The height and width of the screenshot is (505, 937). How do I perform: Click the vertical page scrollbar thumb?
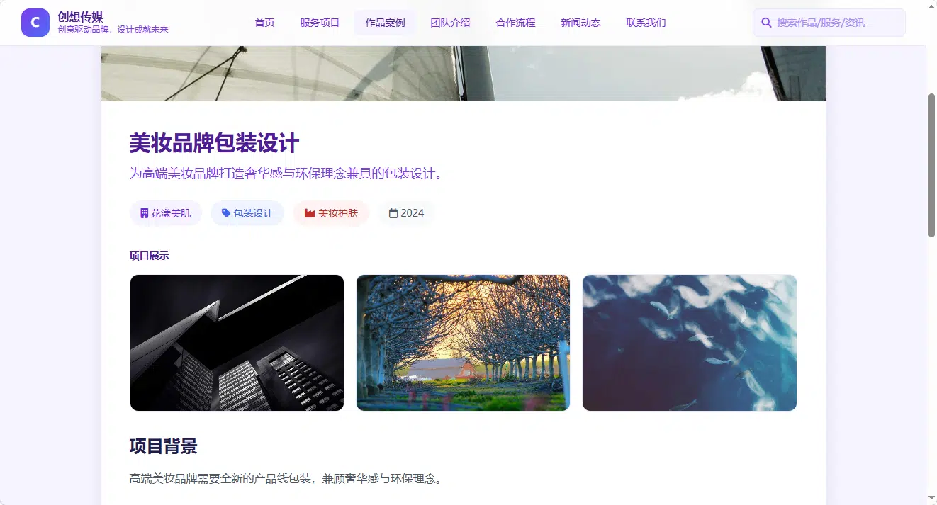(931, 165)
